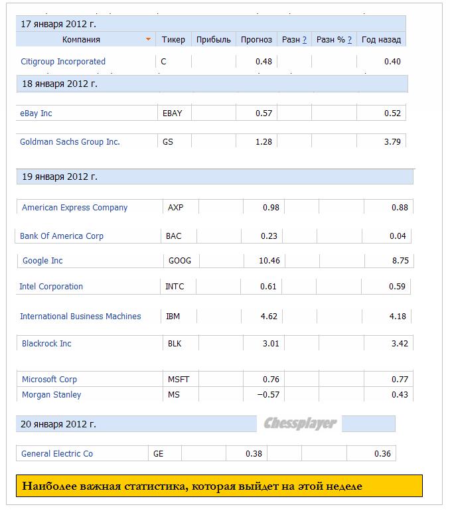Image resolution: width=450 pixels, height=511 pixels.
Task: Select the Год назад column header
Action: tap(381, 40)
